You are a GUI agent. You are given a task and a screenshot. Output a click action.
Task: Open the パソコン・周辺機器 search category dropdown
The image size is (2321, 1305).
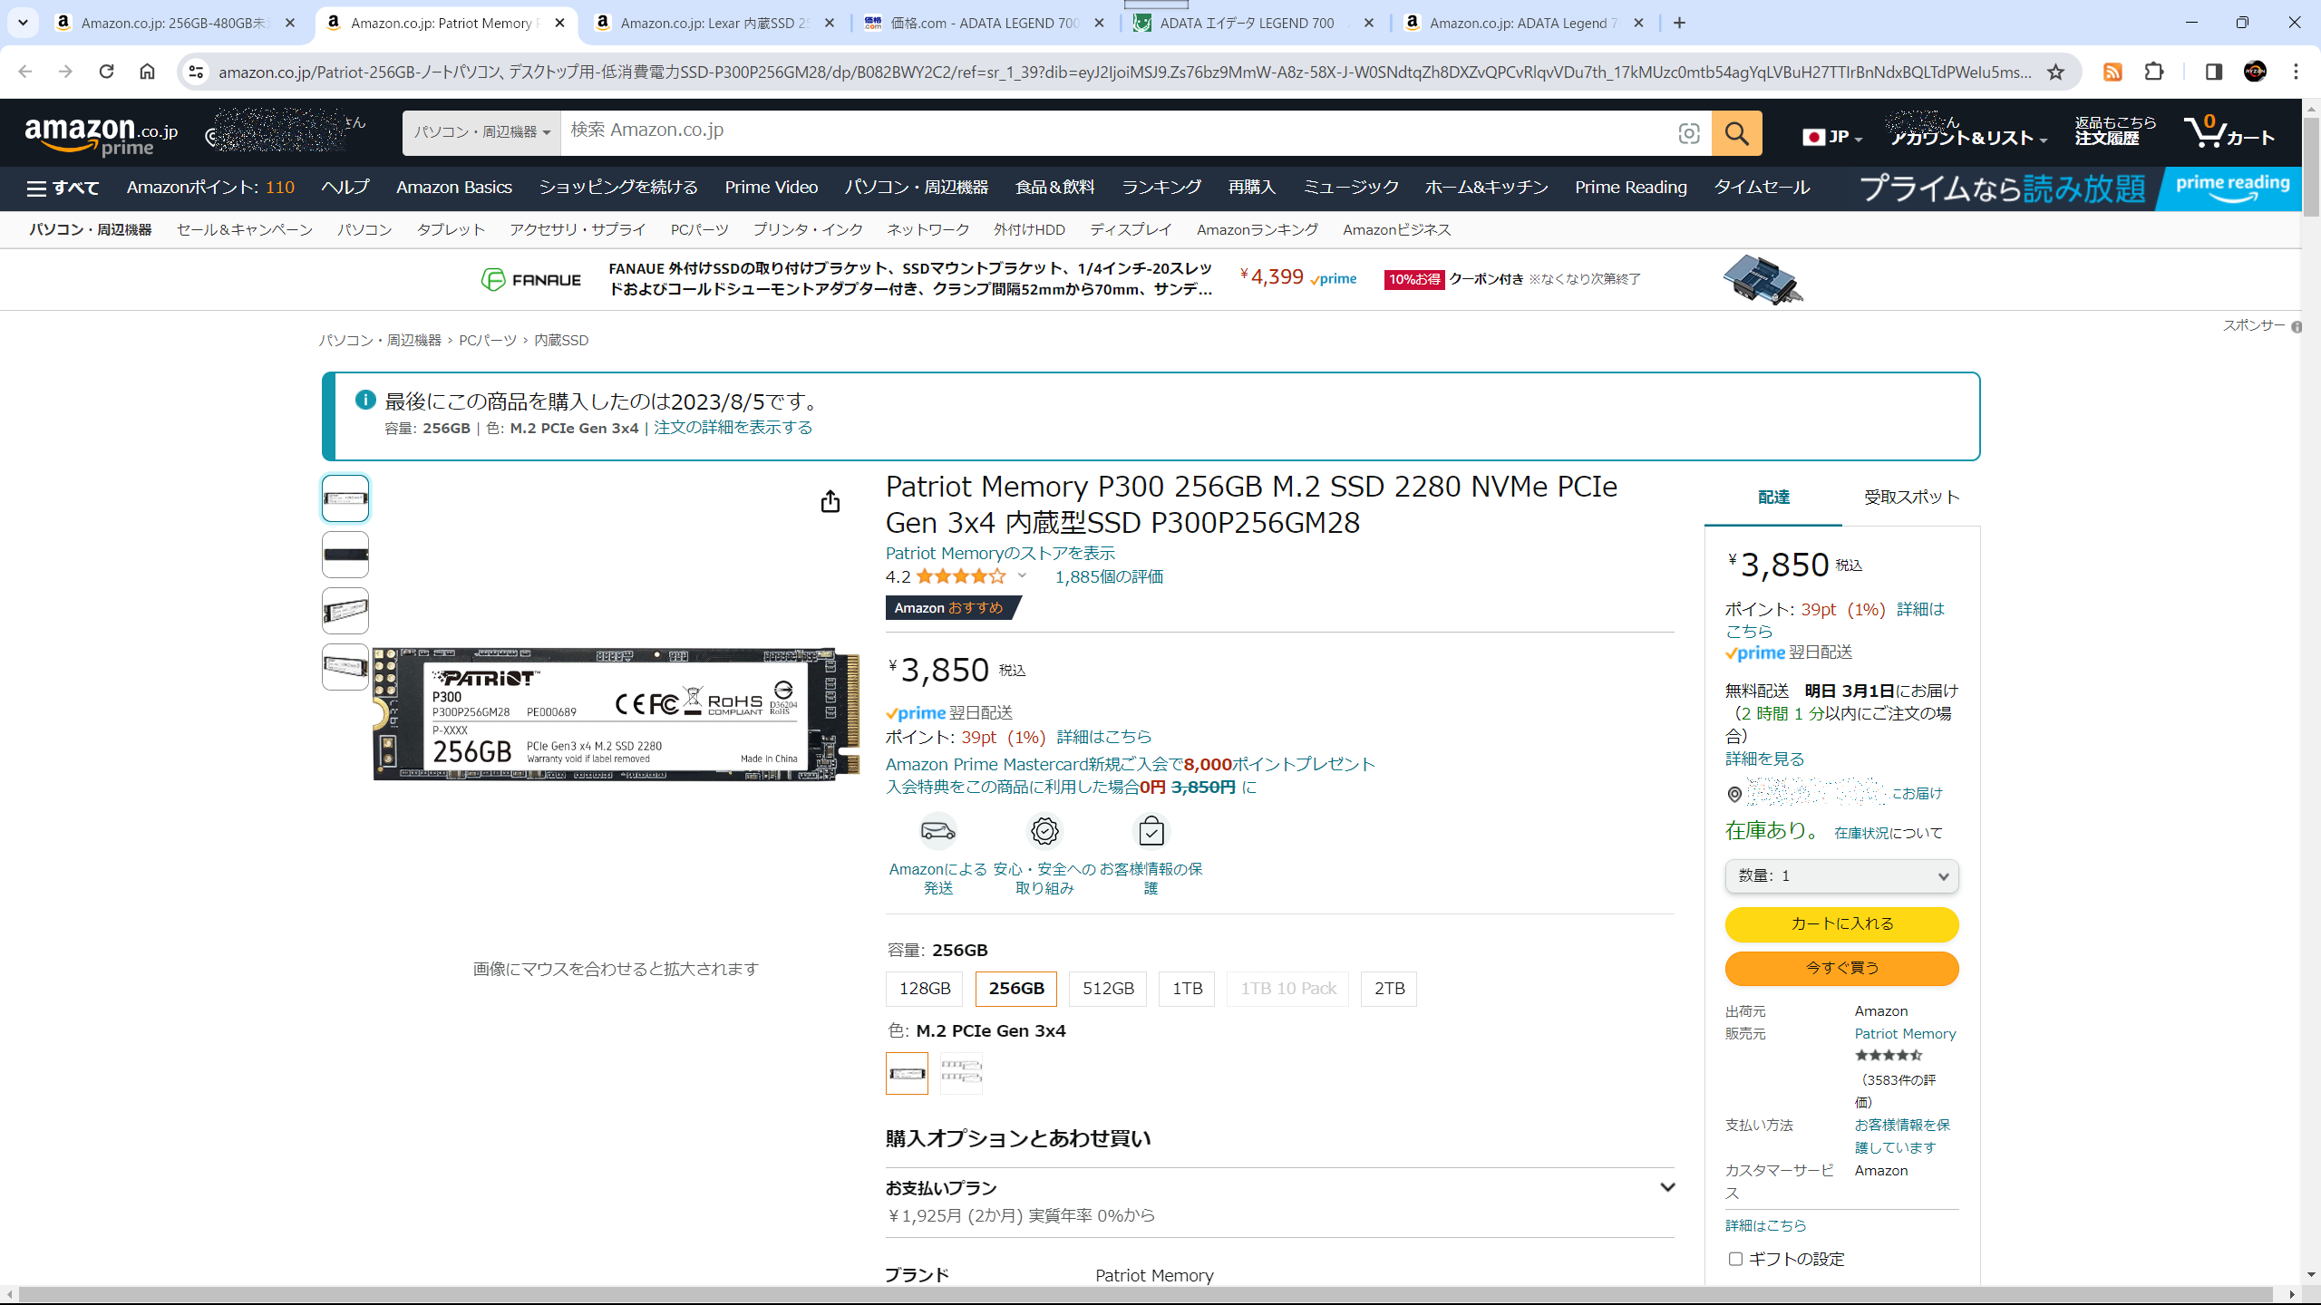point(481,133)
